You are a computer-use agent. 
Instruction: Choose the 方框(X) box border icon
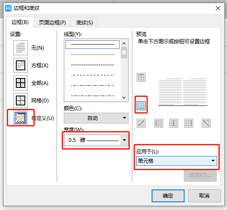pos(21,65)
